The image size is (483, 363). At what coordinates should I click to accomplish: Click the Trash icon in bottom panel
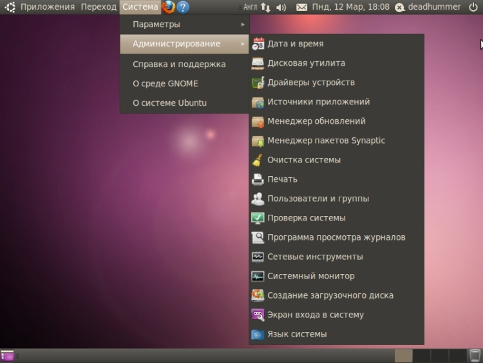(475, 355)
